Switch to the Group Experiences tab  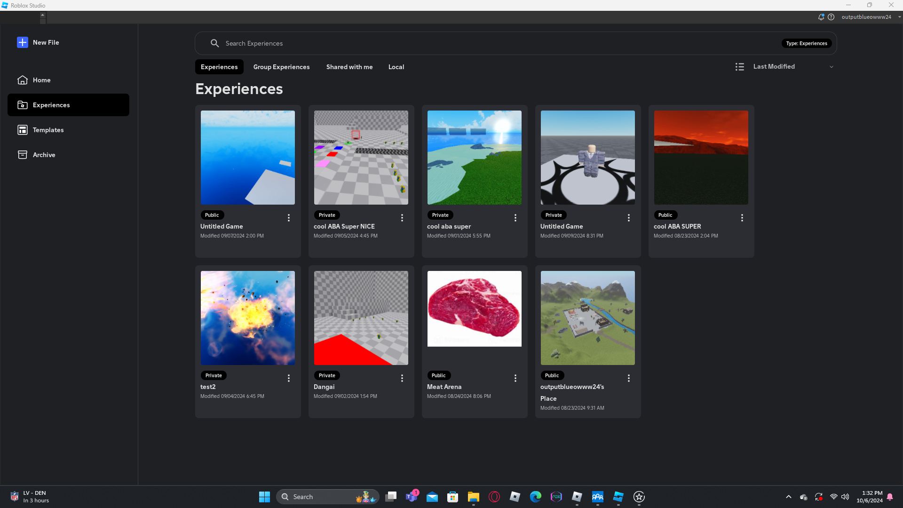[281, 67]
